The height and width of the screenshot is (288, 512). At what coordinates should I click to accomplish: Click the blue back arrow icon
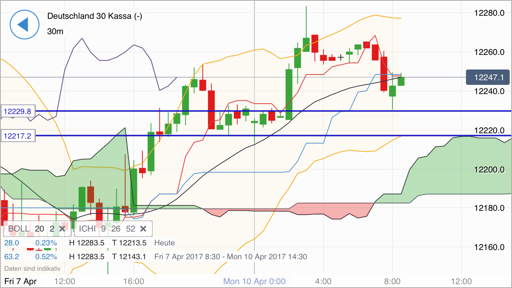[x=25, y=24]
